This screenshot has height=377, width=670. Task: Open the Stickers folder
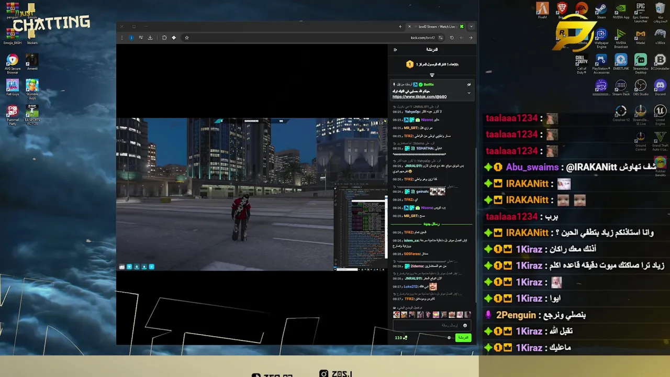(x=32, y=36)
